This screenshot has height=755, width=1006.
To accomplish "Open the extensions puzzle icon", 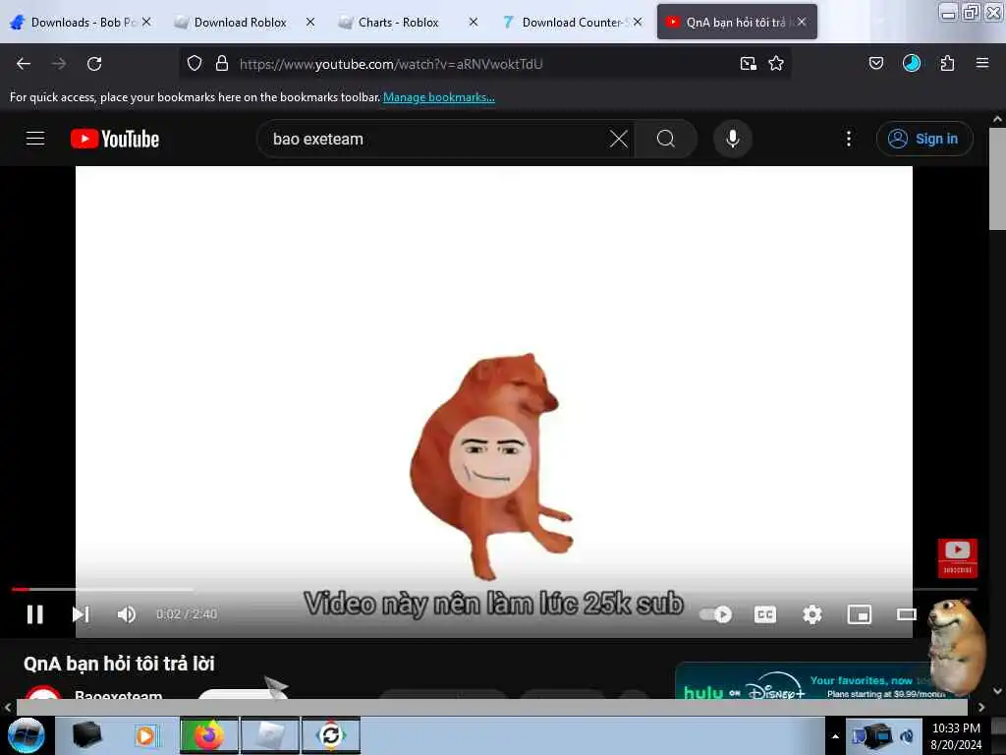I will point(947,63).
